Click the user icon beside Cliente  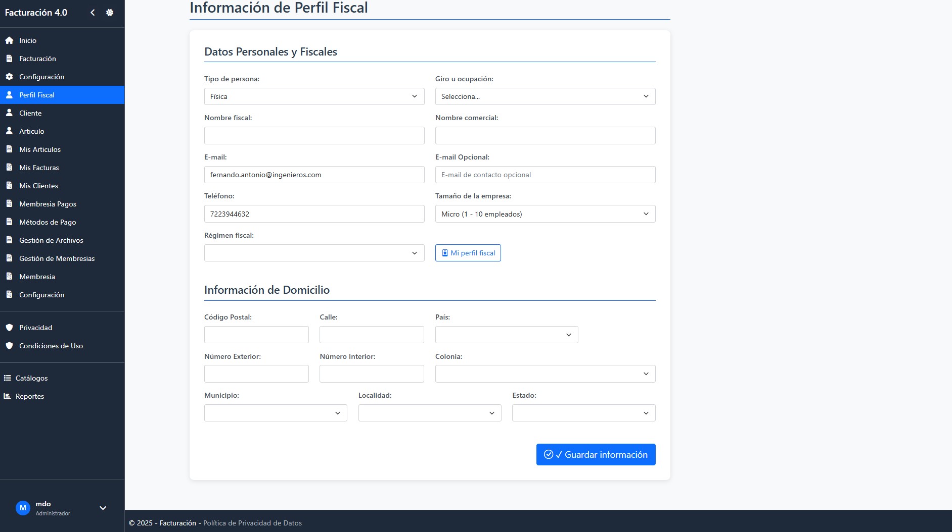tap(9, 113)
